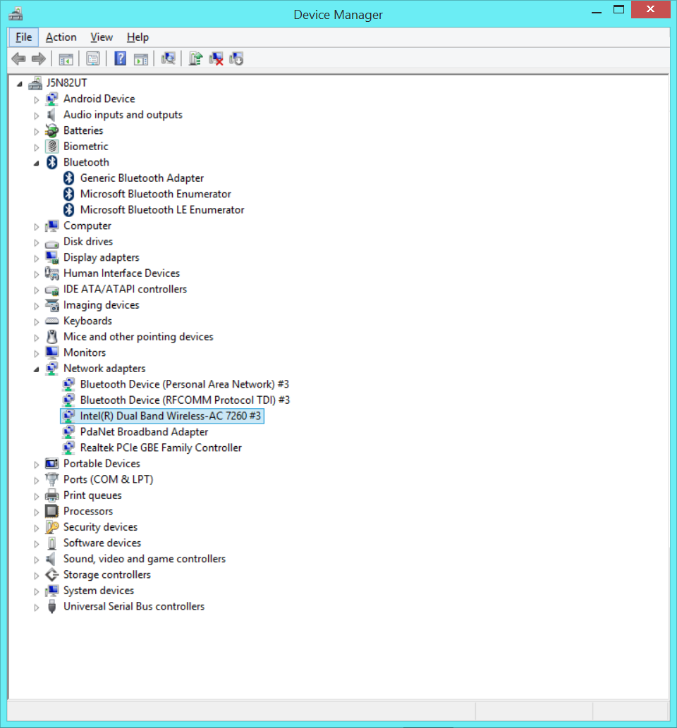
Task: Open the Help menu
Action: pos(138,37)
